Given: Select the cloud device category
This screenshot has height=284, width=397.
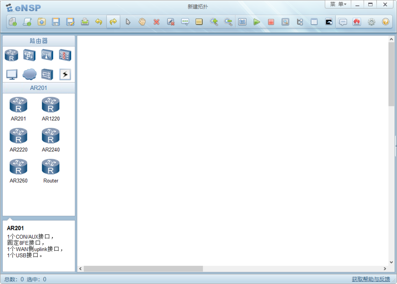Looking at the screenshot, I should 29,74.
